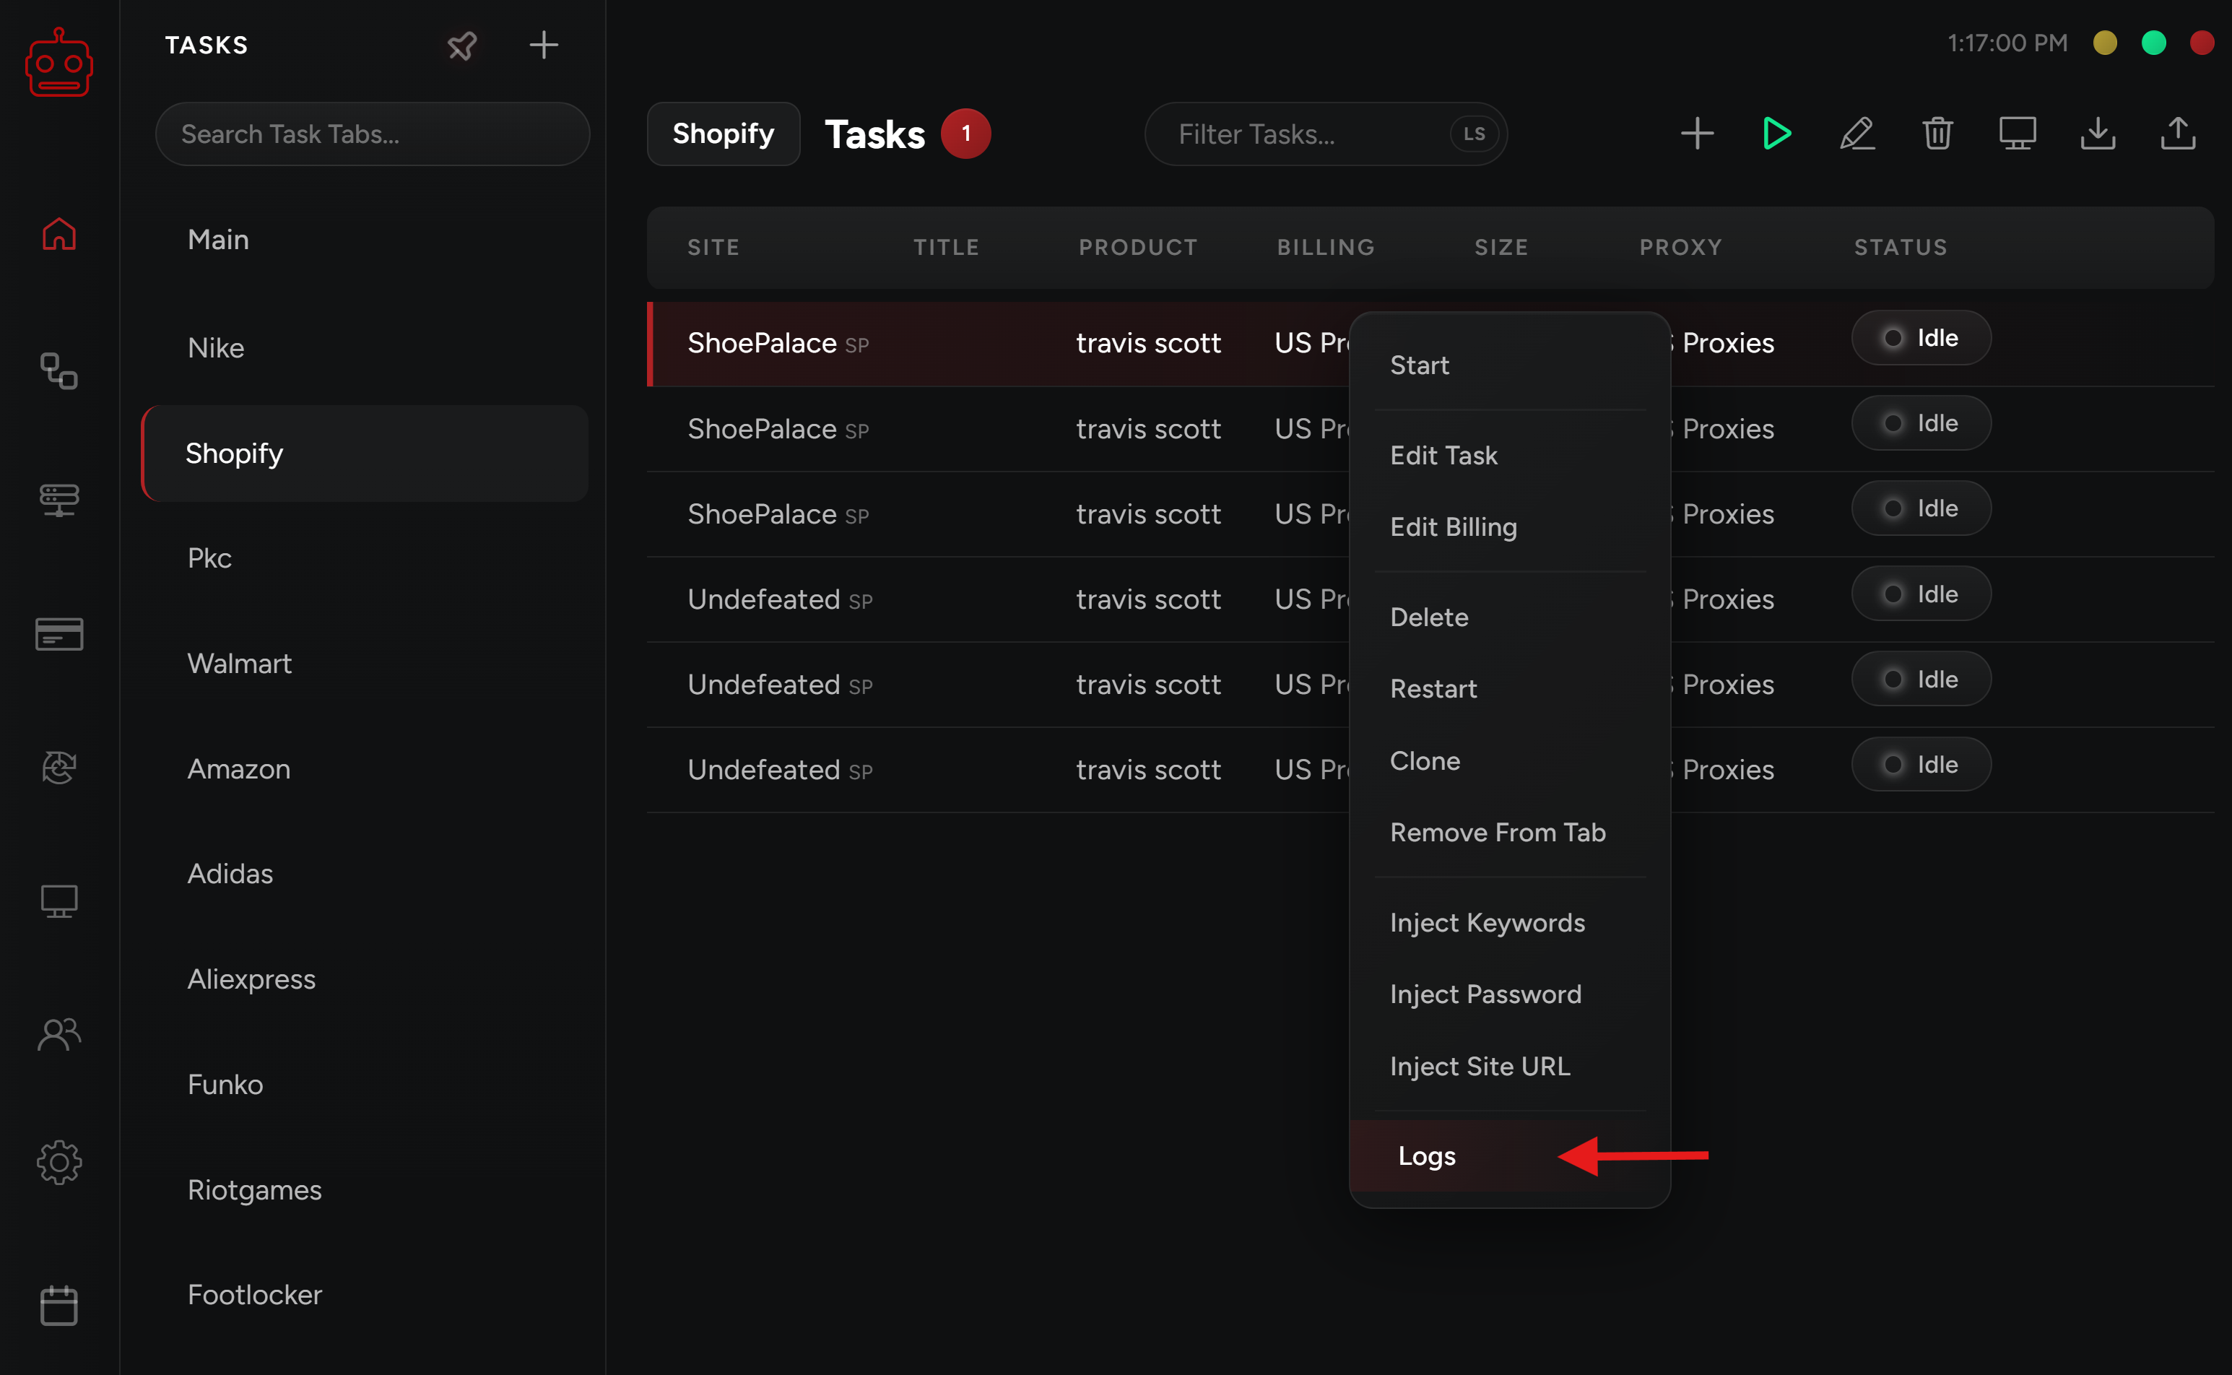Image resolution: width=2232 pixels, height=1375 pixels.
Task: Click the trash delete tasks icon
Action: (x=1937, y=134)
